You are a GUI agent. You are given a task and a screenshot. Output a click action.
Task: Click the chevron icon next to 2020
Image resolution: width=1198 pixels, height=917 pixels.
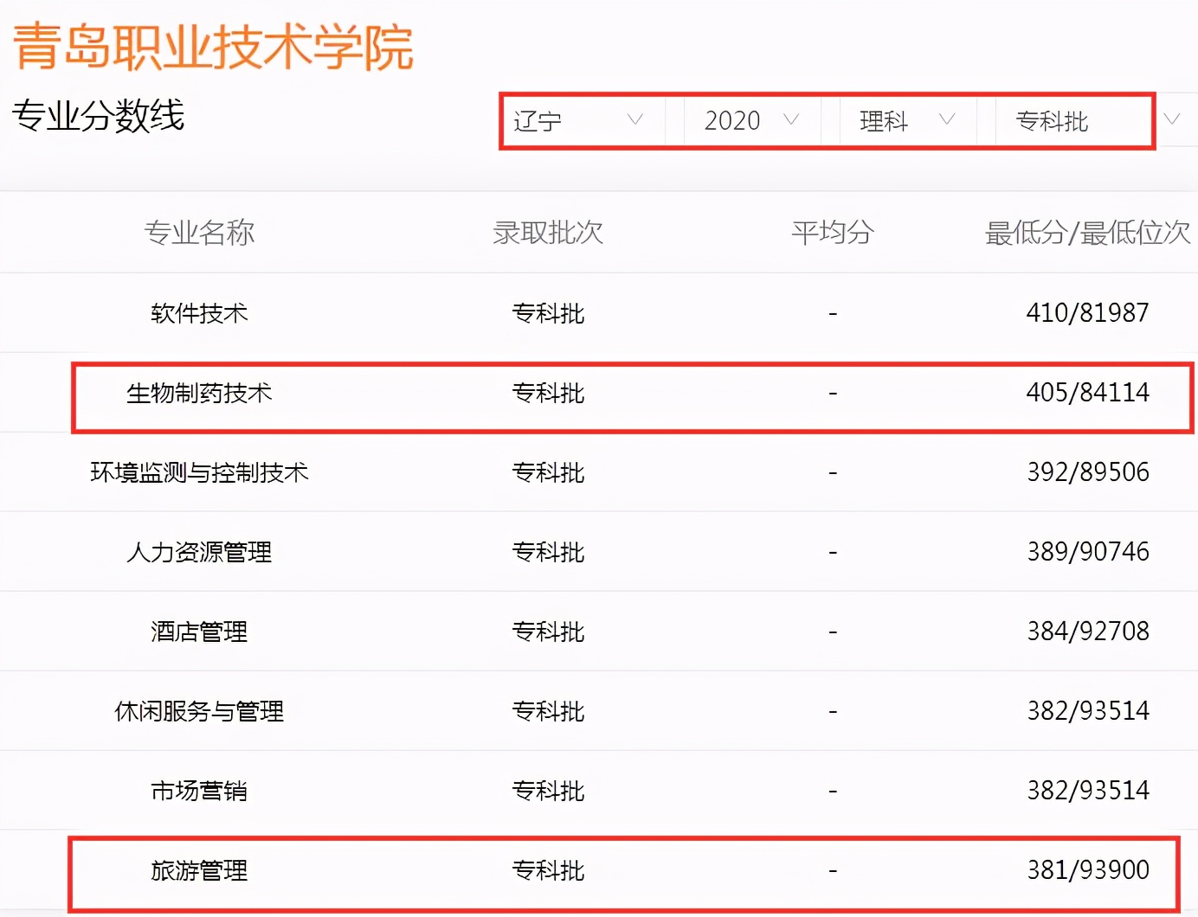[790, 121]
